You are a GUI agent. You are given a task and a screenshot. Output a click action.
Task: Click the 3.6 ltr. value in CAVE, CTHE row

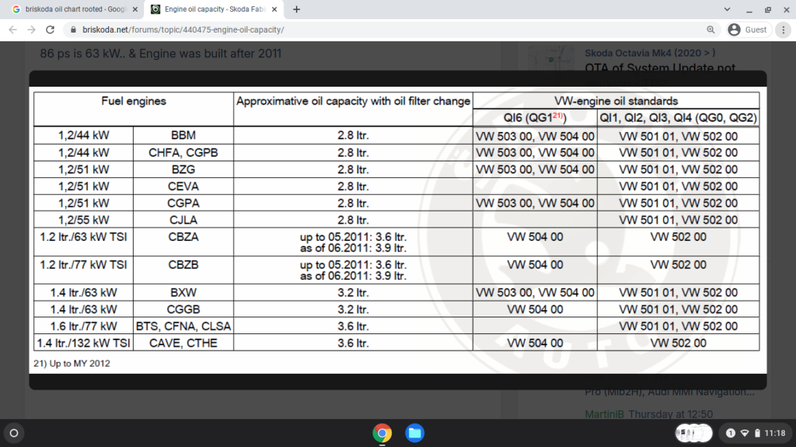click(x=353, y=343)
